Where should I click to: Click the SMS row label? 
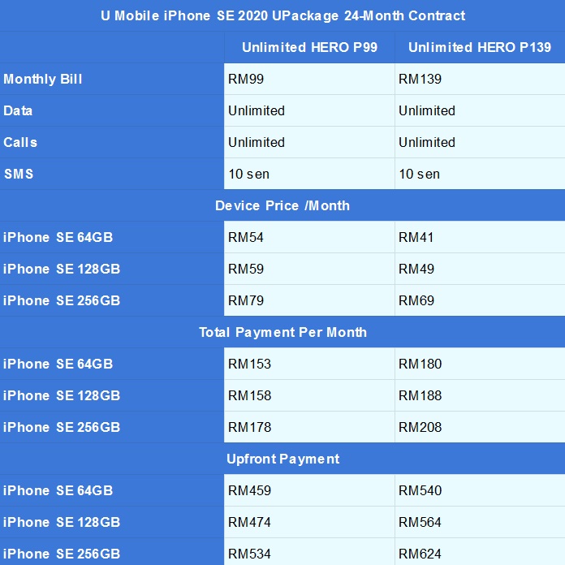tap(19, 174)
